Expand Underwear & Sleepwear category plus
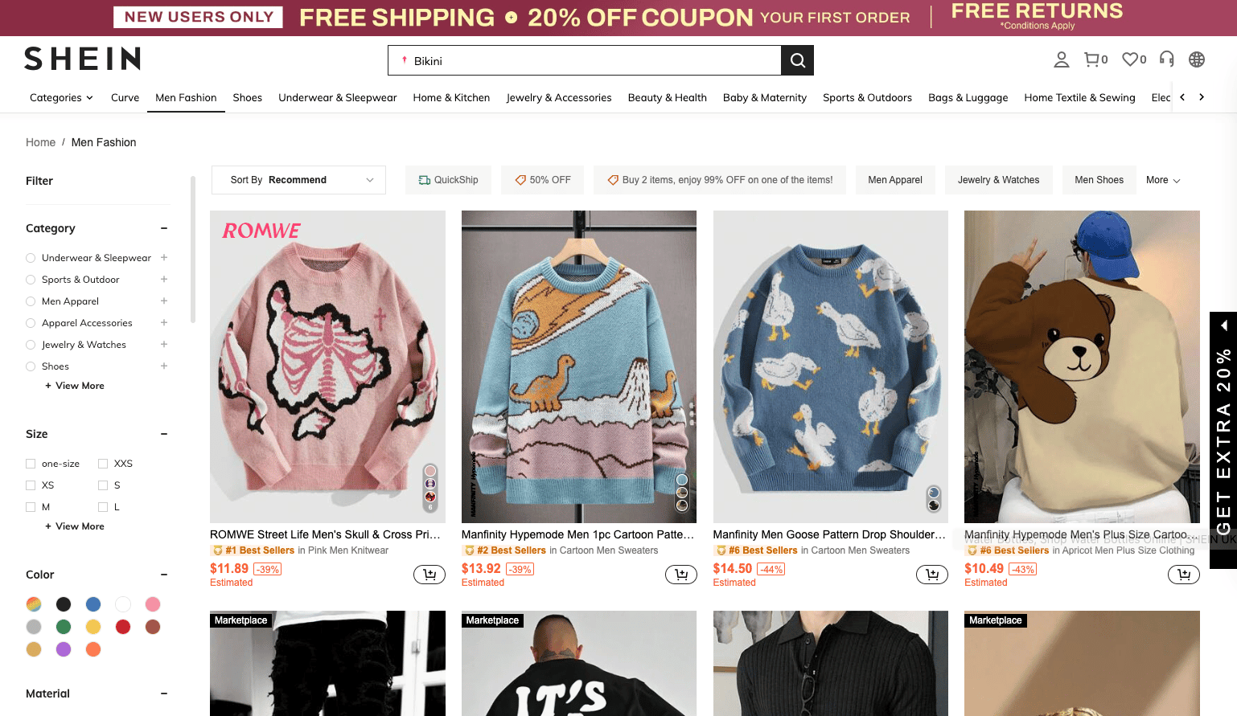This screenshot has height=716, width=1237. (164, 258)
